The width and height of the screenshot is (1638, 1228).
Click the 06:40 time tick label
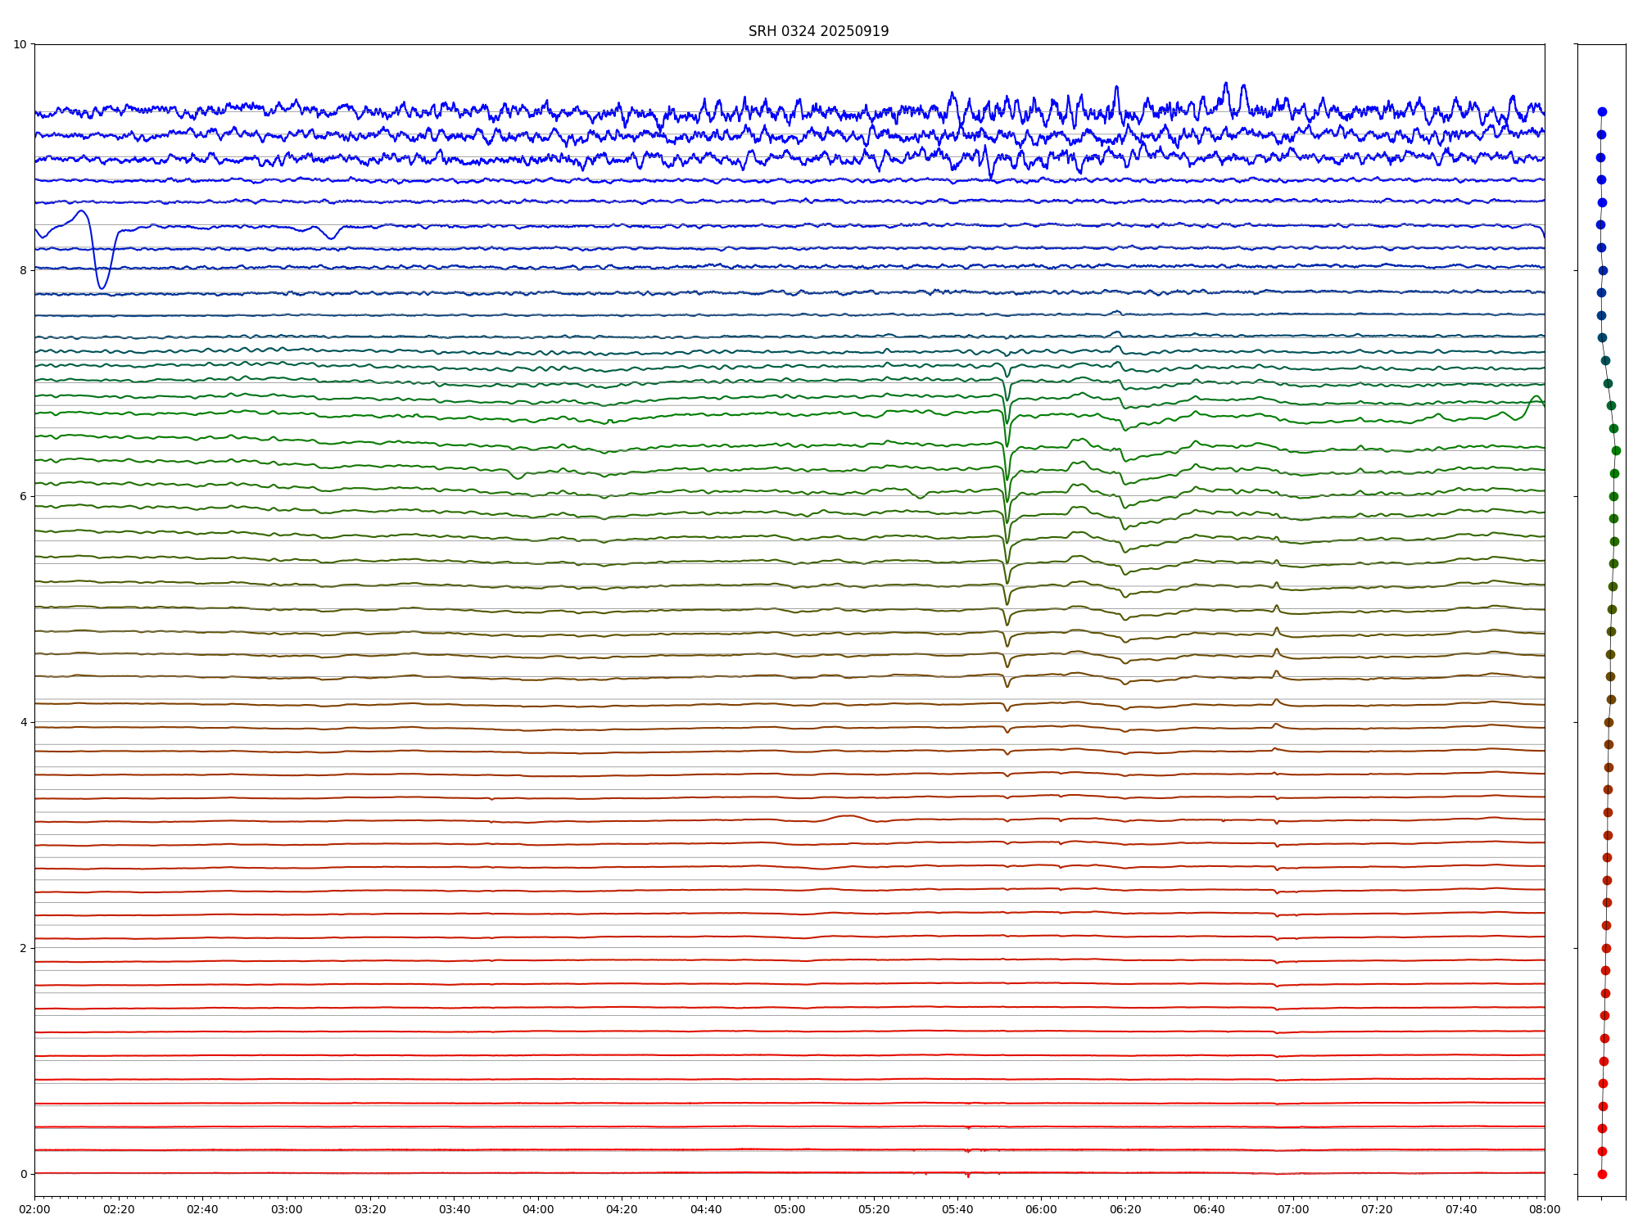click(x=1209, y=1209)
